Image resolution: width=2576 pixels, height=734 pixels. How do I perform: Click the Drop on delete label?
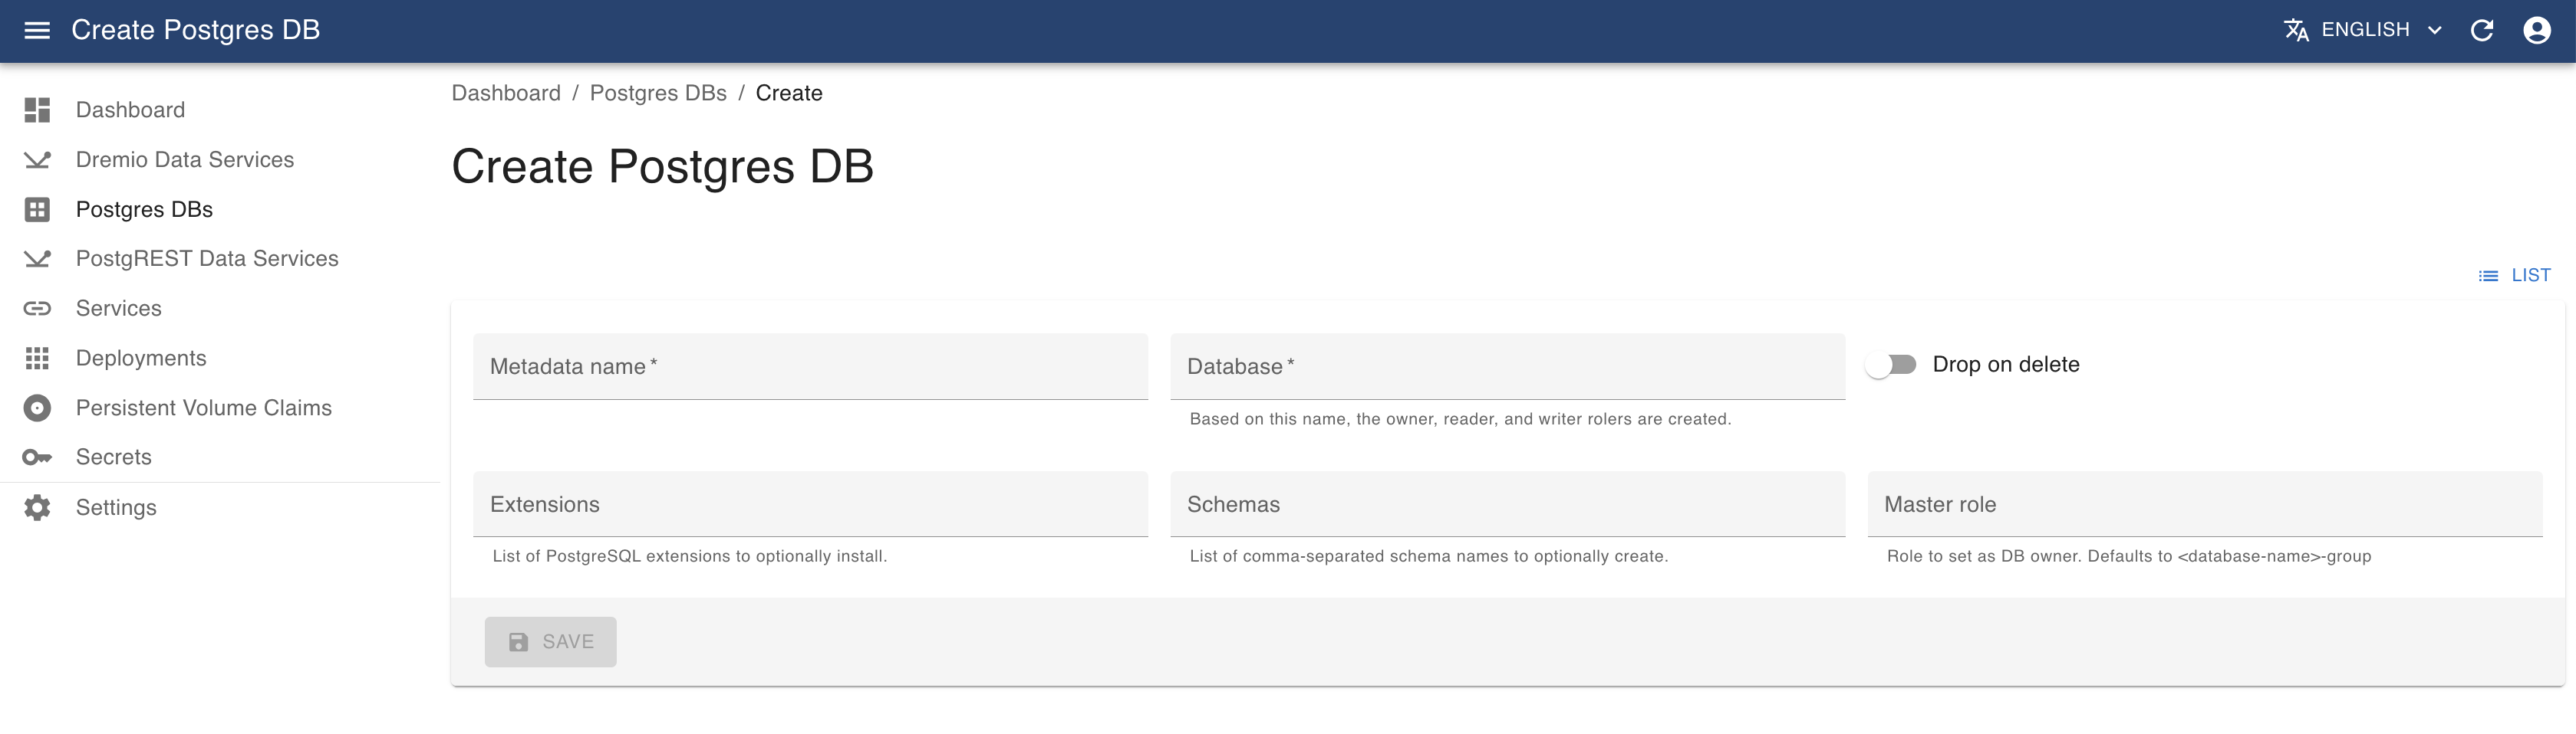(x=2006, y=365)
